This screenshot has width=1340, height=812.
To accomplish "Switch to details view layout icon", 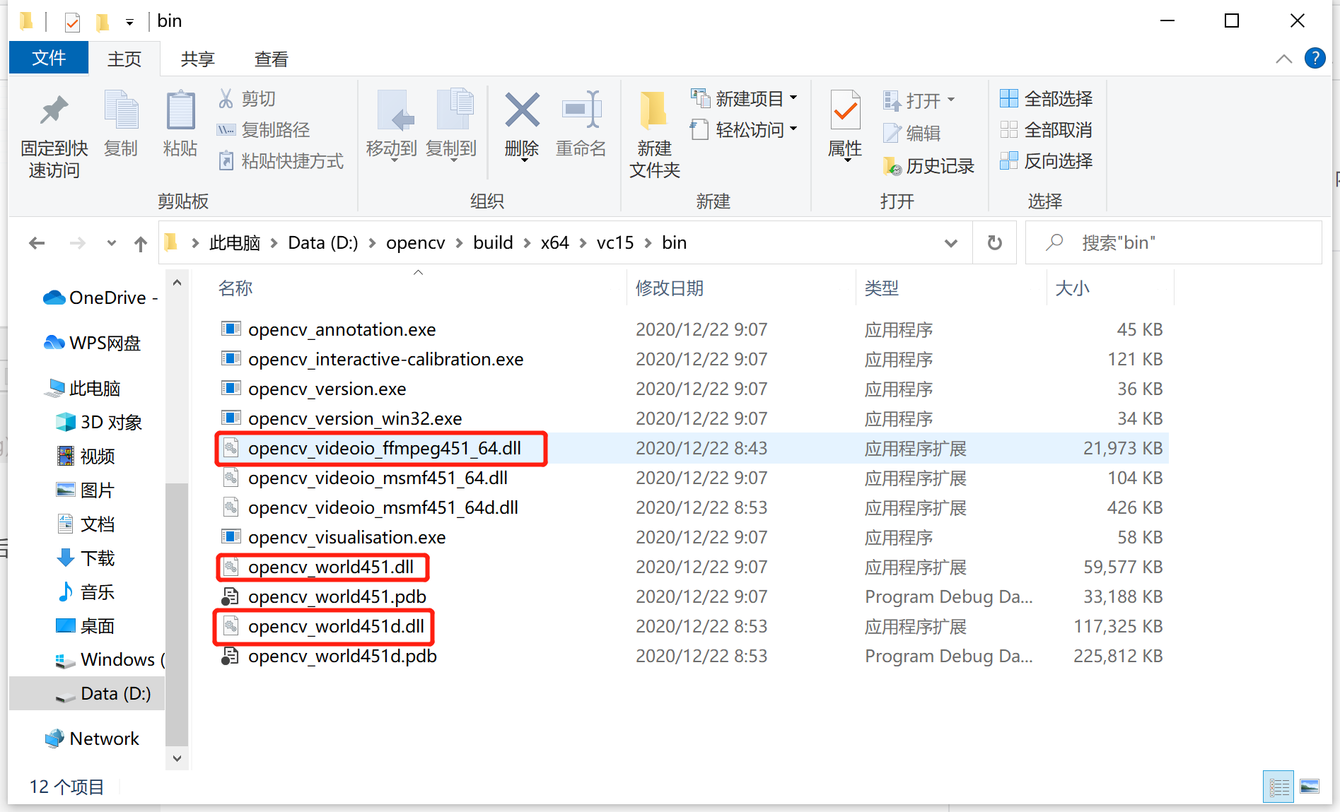I will (x=1278, y=787).
